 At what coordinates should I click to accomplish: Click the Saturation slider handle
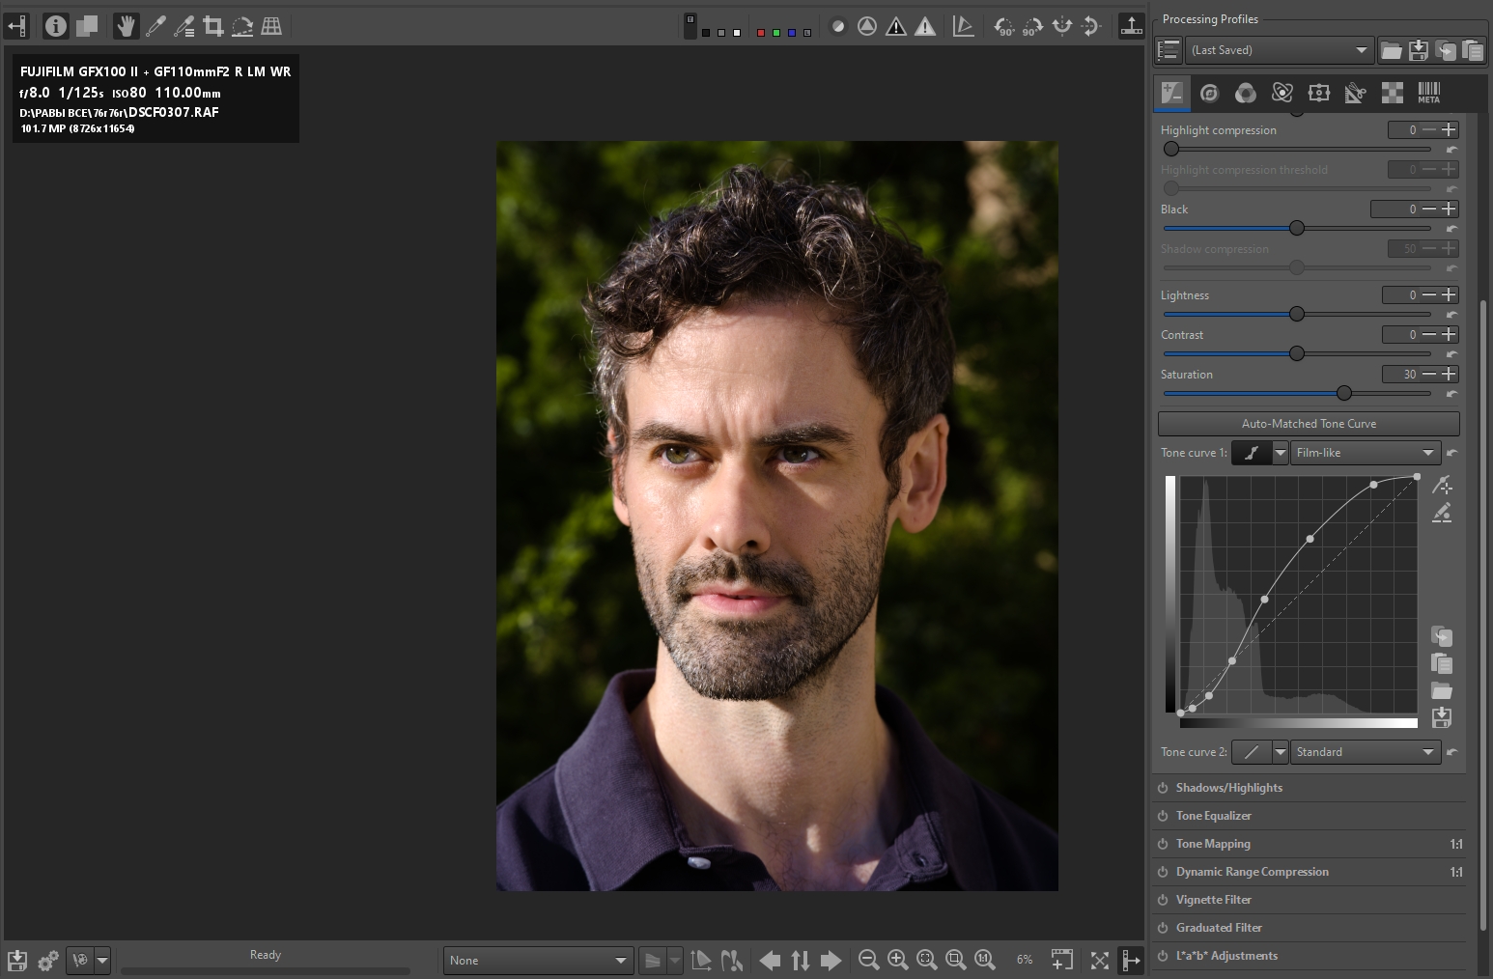tap(1343, 393)
